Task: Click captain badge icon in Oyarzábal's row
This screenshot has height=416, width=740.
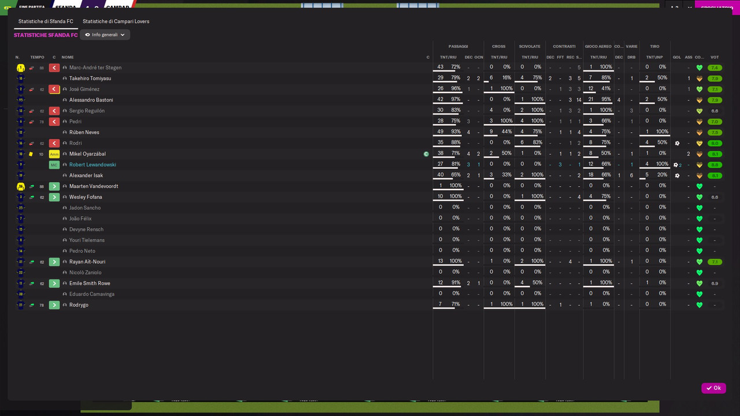Action: point(426,154)
